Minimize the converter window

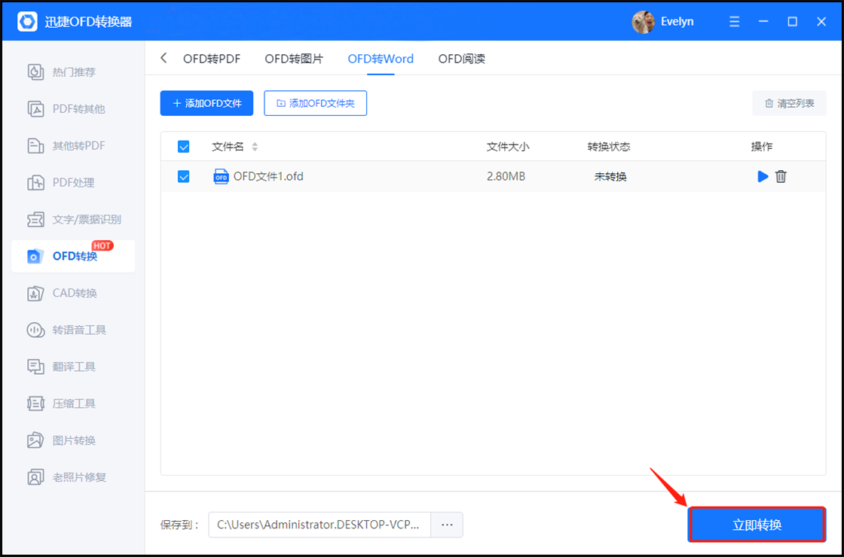763,22
